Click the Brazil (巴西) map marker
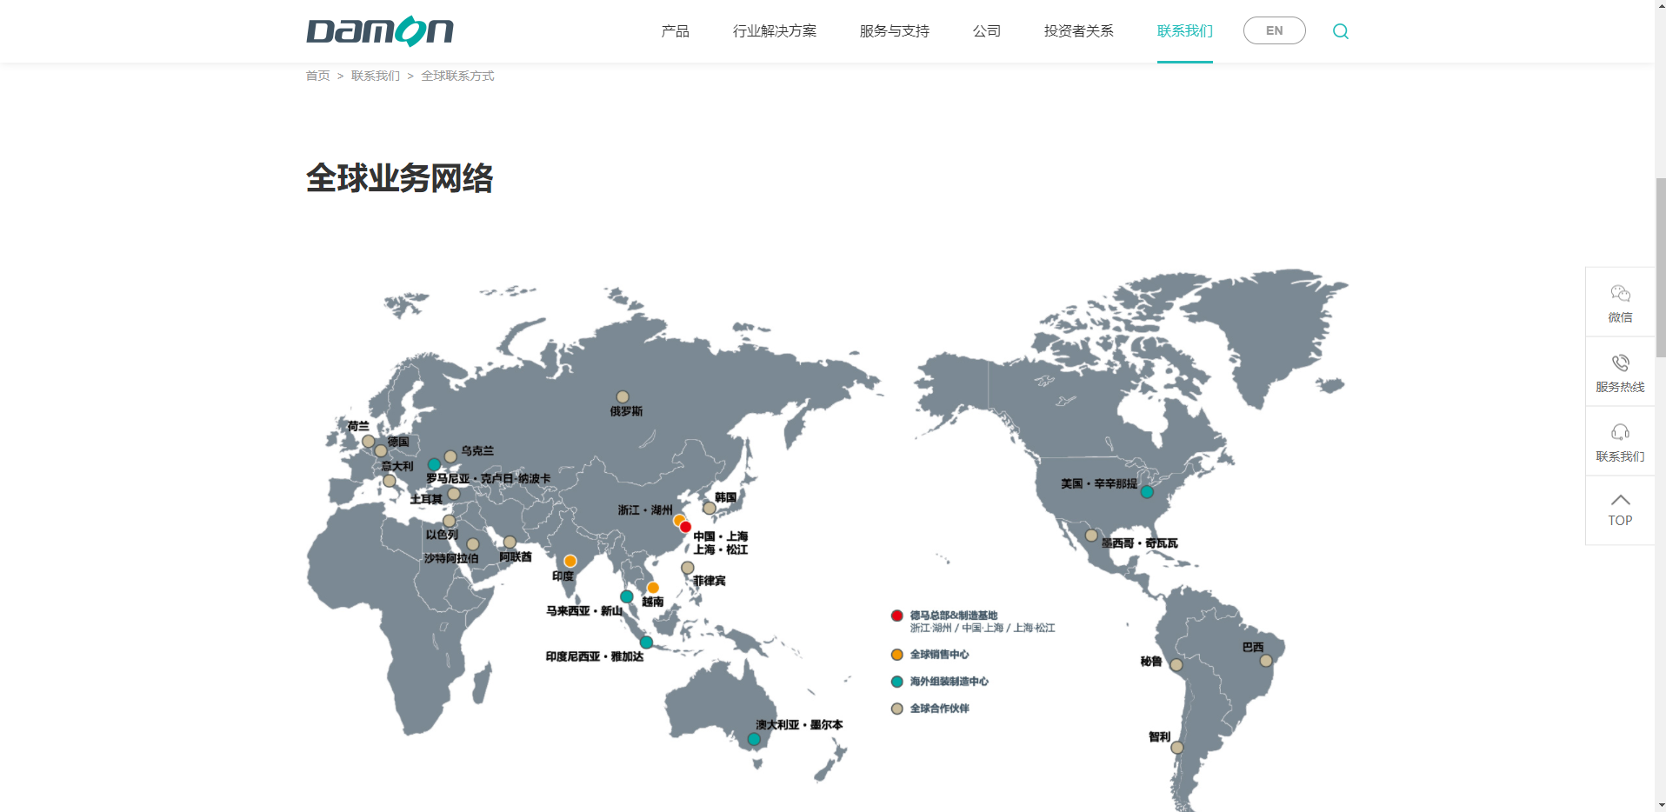The width and height of the screenshot is (1666, 812). tap(1266, 661)
